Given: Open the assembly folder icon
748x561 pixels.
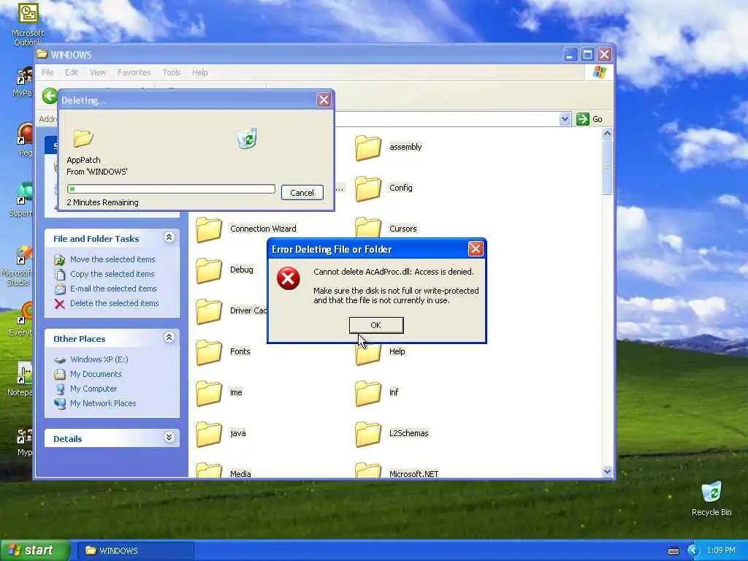Looking at the screenshot, I should tap(368, 147).
